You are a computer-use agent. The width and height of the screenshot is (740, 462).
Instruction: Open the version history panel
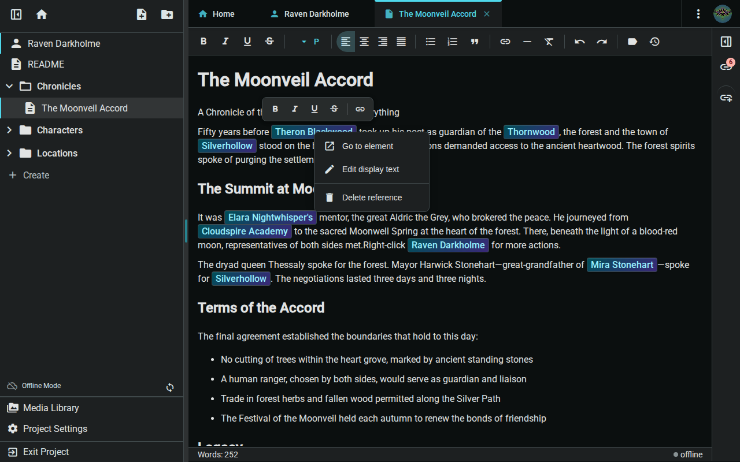(x=654, y=41)
